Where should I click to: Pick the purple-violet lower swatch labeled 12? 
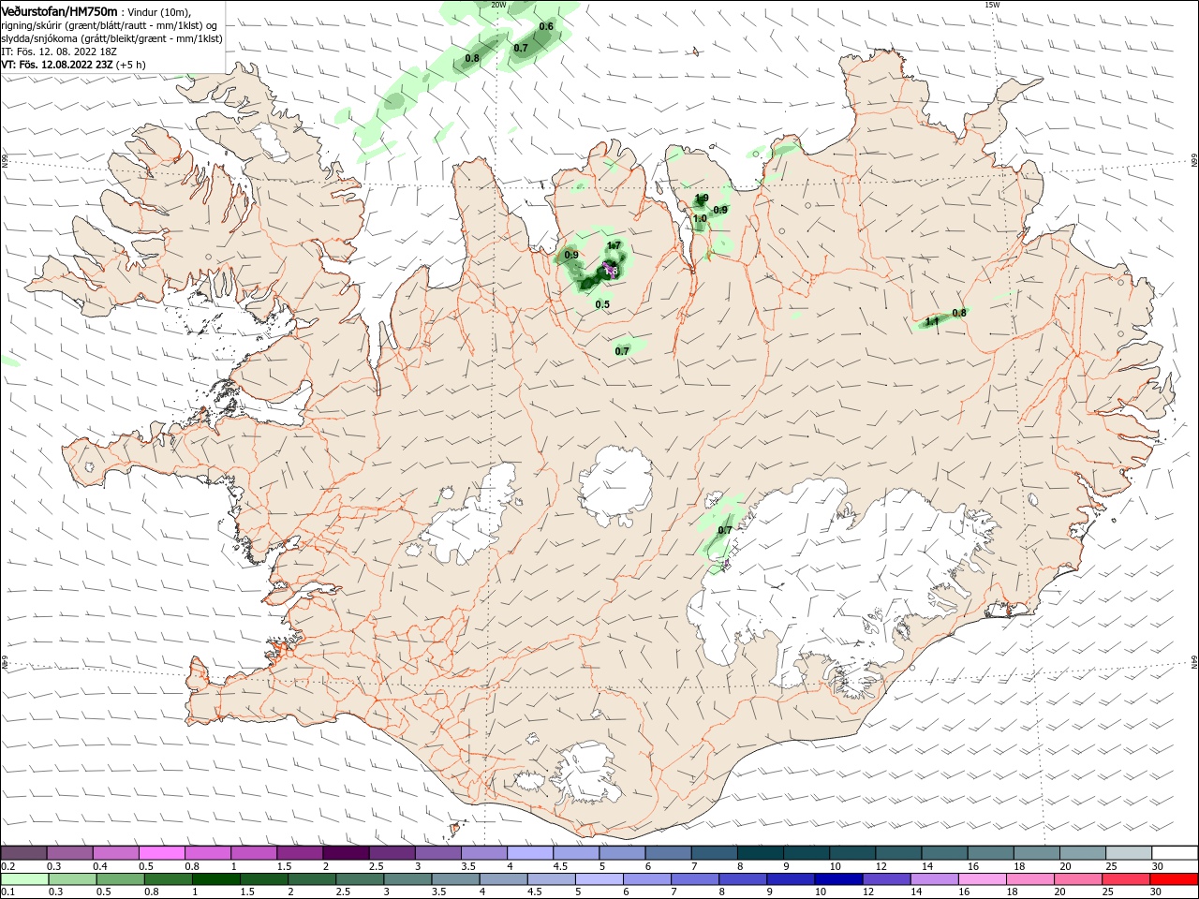click(886, 879)
